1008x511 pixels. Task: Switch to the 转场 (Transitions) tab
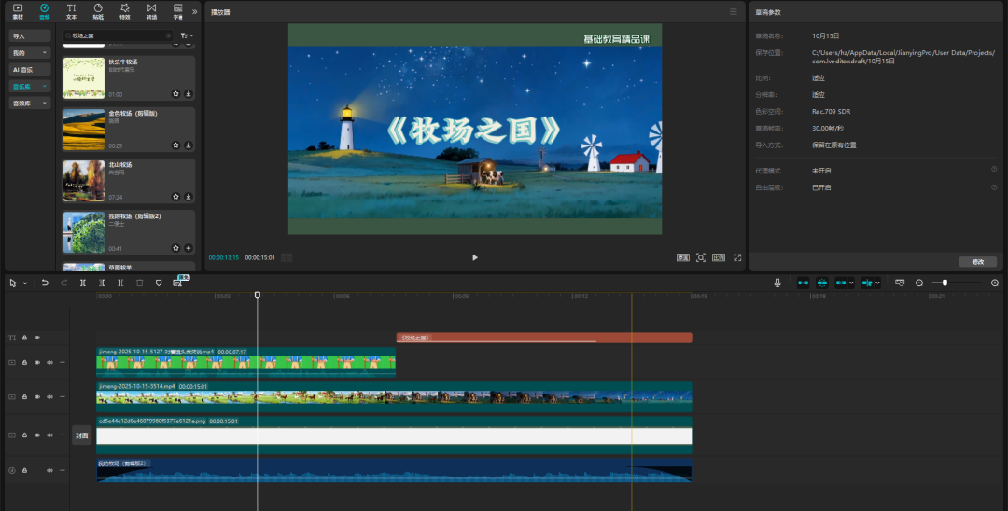coord(151,11)
